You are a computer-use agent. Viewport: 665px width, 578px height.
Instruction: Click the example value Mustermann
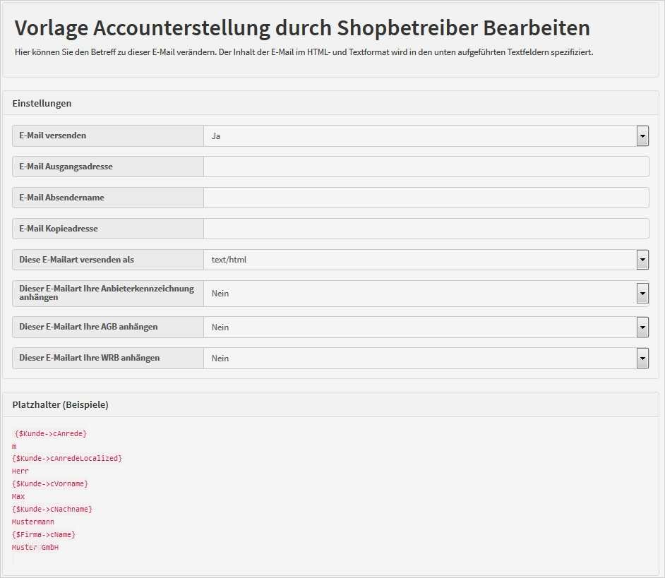pyautogui.click(x=33, y=522)
